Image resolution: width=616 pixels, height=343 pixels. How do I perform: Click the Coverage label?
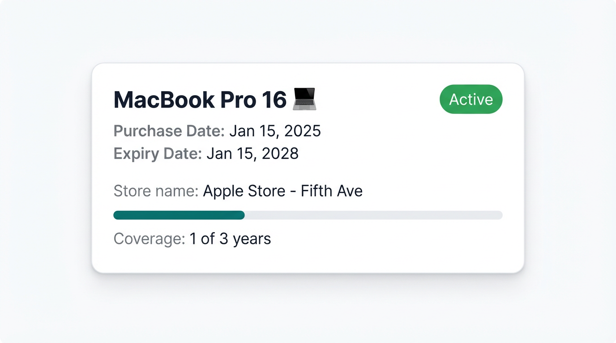click(x=149, y=239)
